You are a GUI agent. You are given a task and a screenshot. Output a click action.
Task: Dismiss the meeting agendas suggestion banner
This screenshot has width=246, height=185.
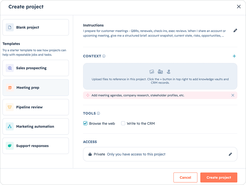233,95
